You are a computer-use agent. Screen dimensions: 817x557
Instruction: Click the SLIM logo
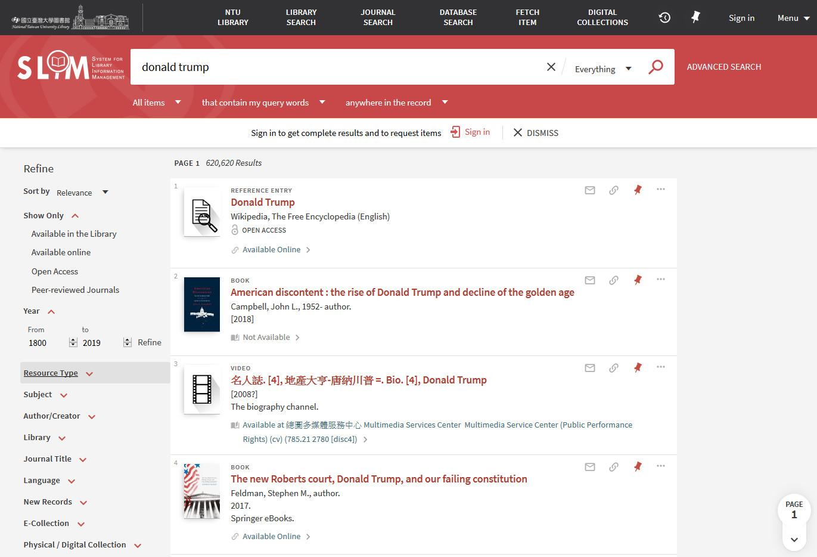70,66
